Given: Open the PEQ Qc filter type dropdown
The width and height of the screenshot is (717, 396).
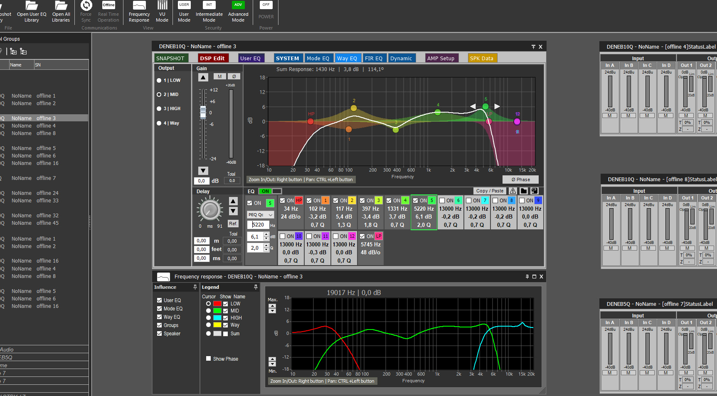Looking at the screenshot, I should tap(260, 215).
